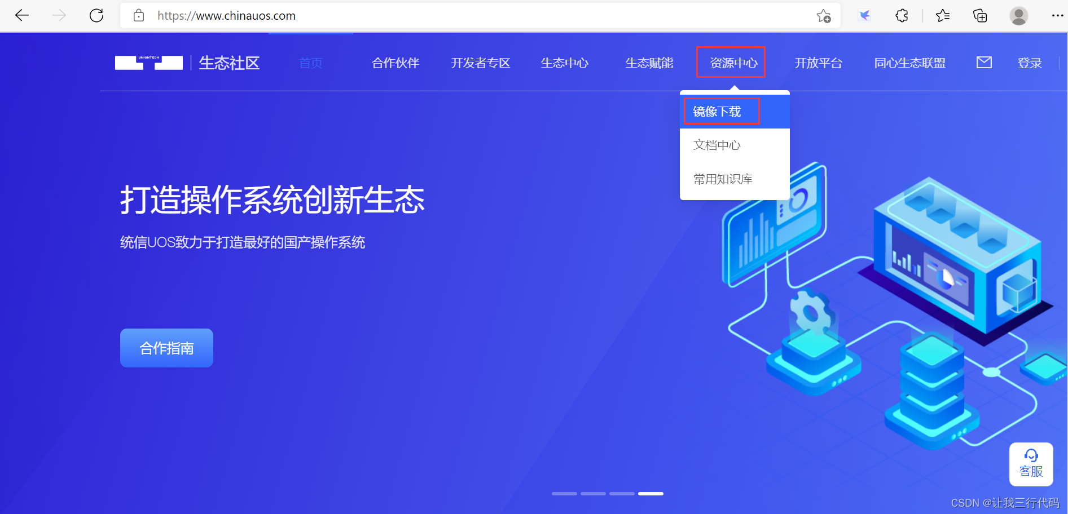Select the fourth active carousel indicator
The image size is (1068, 514).
pos(651,494)
